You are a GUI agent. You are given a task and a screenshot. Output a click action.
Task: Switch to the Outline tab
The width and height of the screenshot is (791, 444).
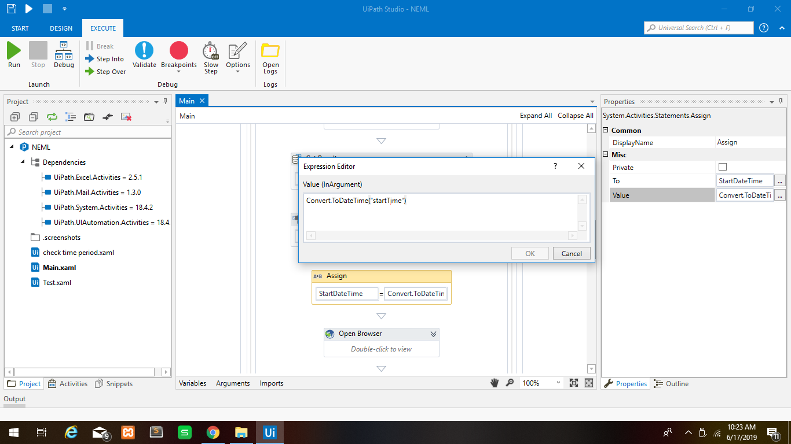pos(671,383)
